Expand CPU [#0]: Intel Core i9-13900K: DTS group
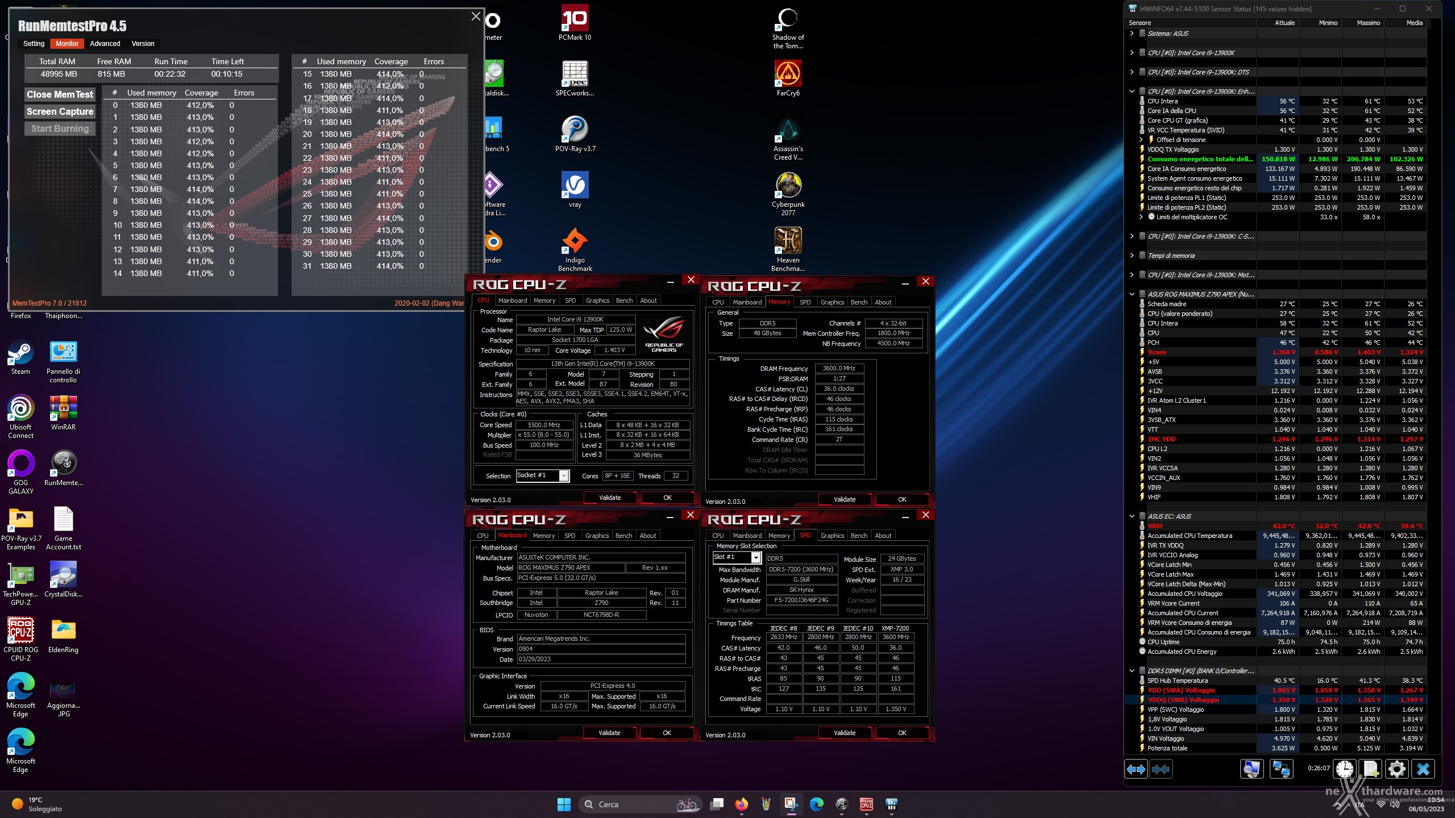This screenshot has width=1455, height=818. point(1132,72)
